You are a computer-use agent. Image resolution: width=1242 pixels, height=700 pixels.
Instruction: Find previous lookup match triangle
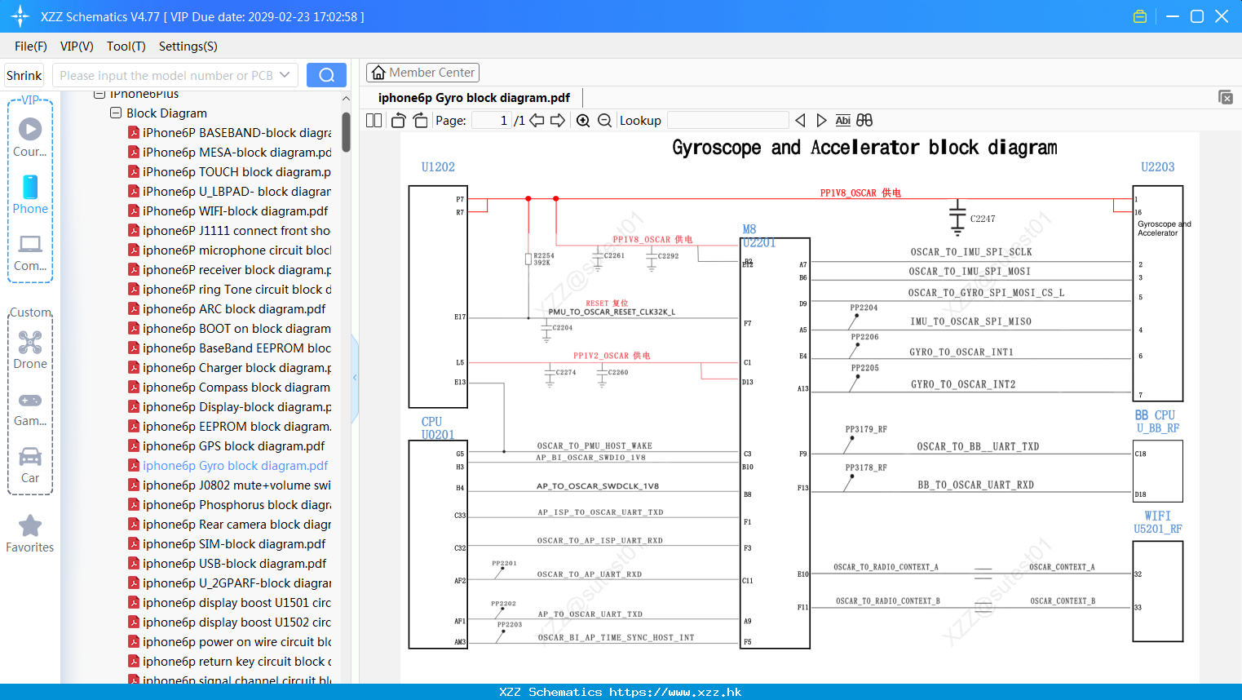[800, 120]
